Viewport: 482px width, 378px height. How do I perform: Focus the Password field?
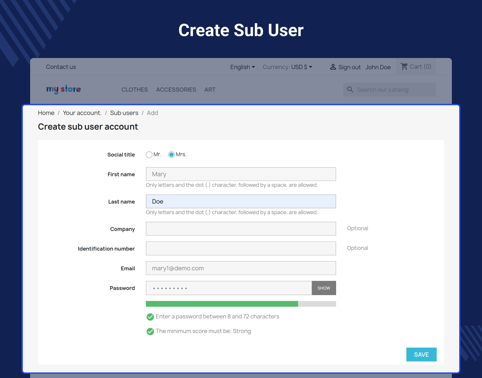click(x=229, y=288)
